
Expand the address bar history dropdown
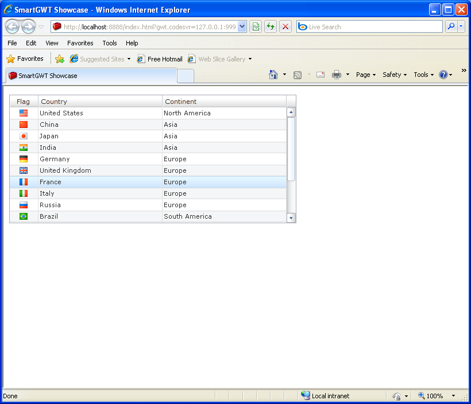click(x=242, y=27)
